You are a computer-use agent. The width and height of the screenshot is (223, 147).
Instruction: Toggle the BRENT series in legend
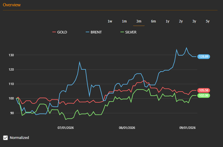[94, 32]
